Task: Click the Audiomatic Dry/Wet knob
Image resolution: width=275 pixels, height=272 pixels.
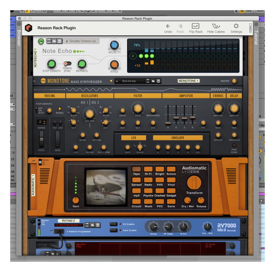Action: [187, 200]
